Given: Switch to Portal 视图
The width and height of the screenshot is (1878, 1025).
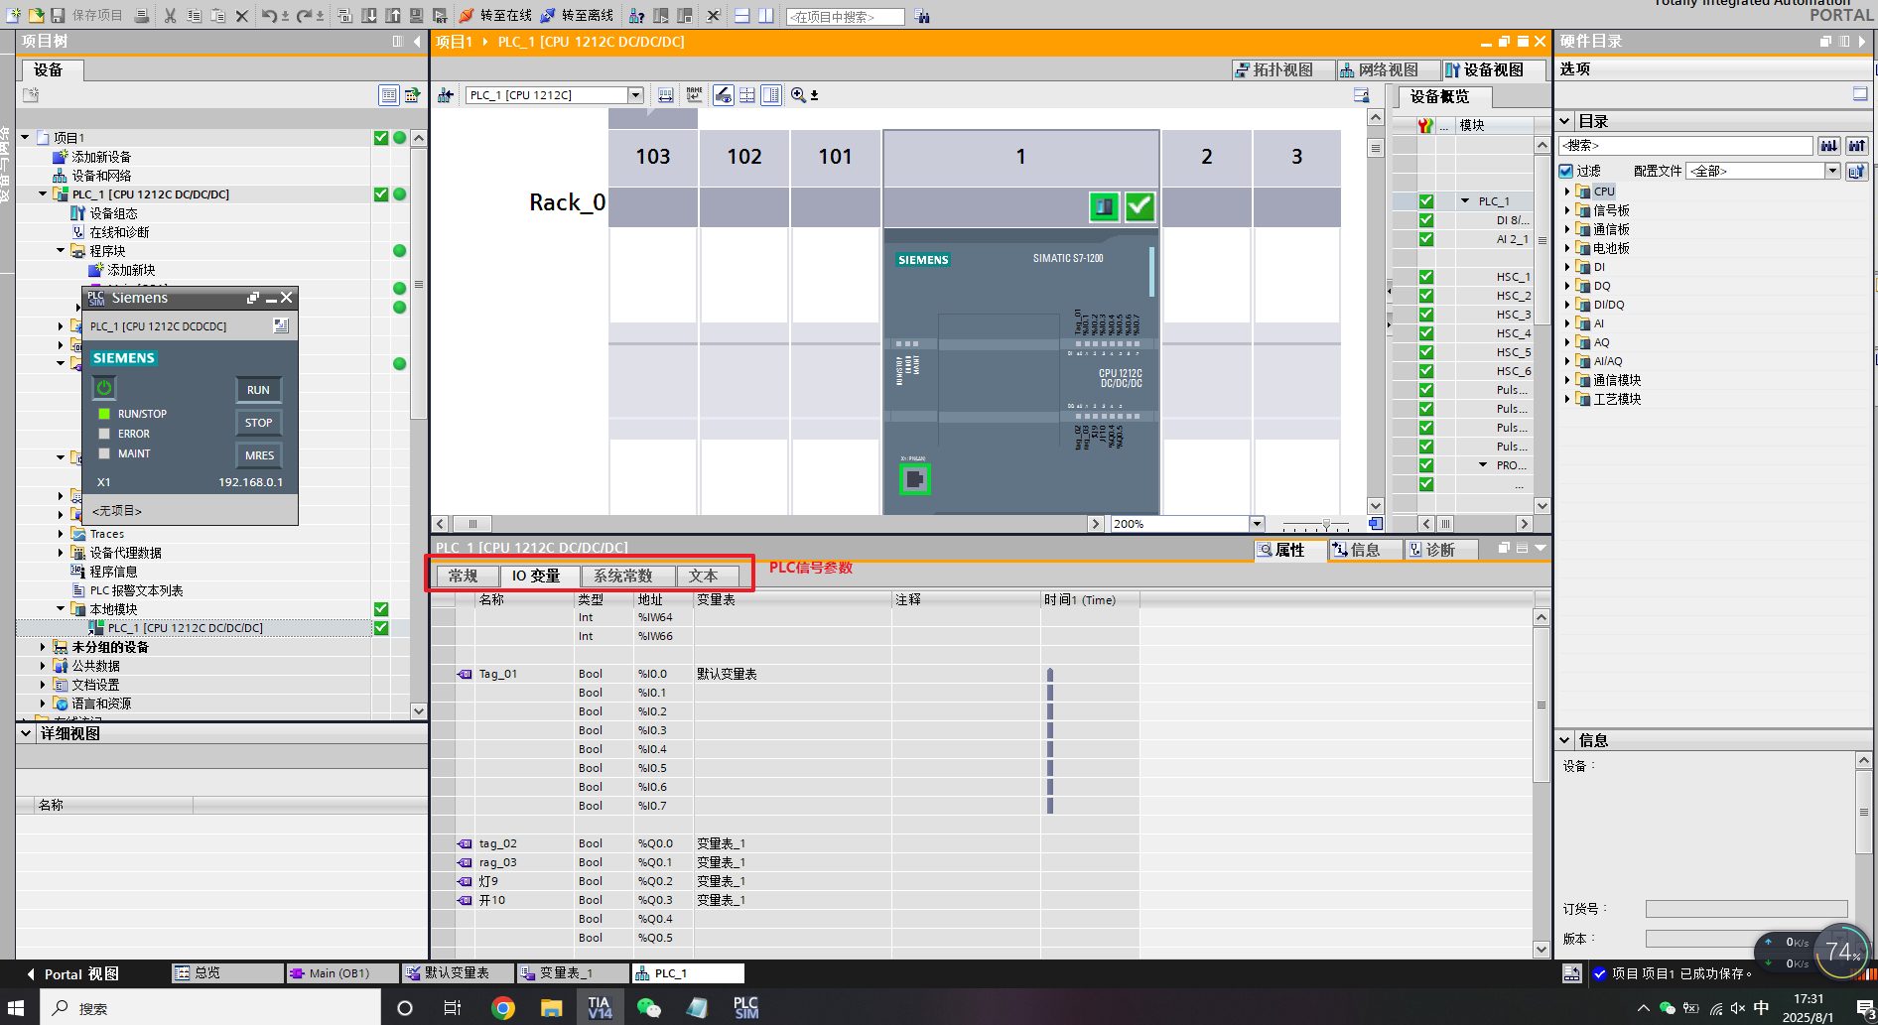Looking at the screenshot, I should click(x=71, y=974).
